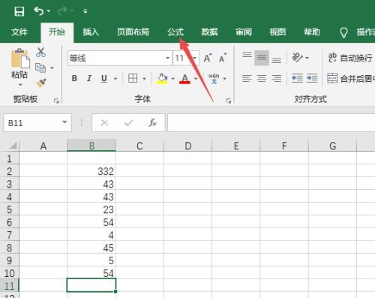
Task: Open the 字体 dialog launcher
Action: 228,101
